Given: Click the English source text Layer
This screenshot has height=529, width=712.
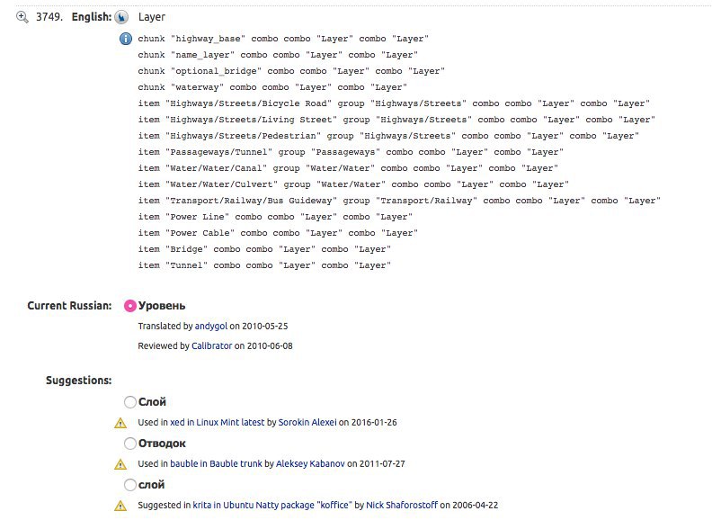Looking at the screenshot, I should coord(152,17).
